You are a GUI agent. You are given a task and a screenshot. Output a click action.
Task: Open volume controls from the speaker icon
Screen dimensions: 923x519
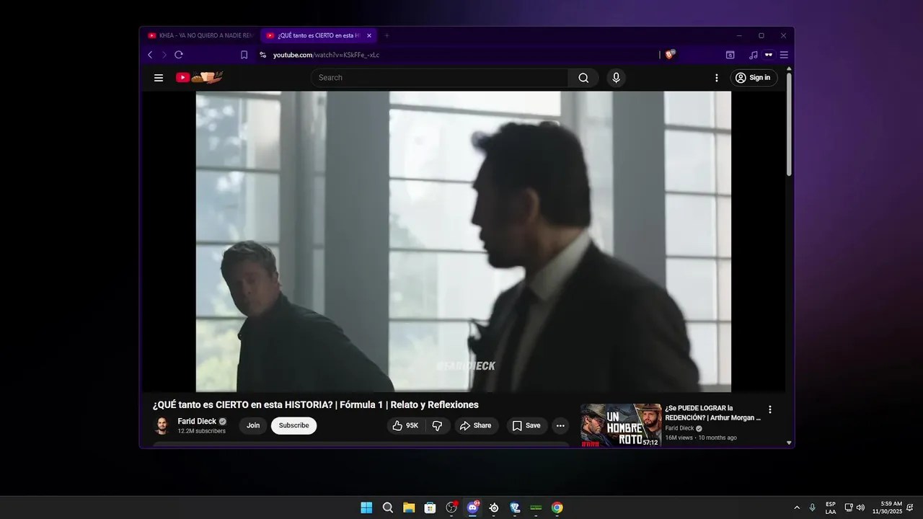860,507
